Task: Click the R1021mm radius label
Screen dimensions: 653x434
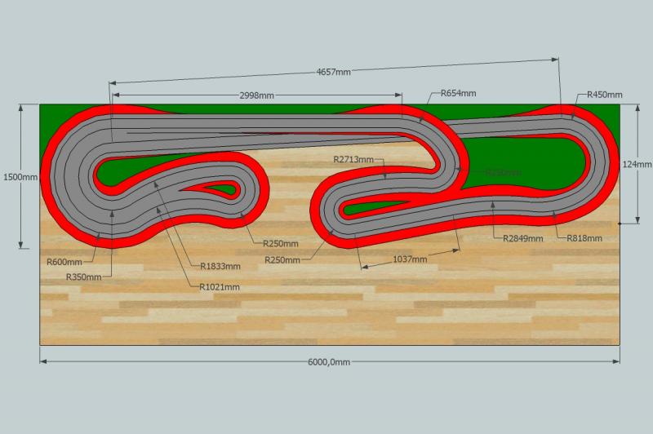Action: [220, 287]
